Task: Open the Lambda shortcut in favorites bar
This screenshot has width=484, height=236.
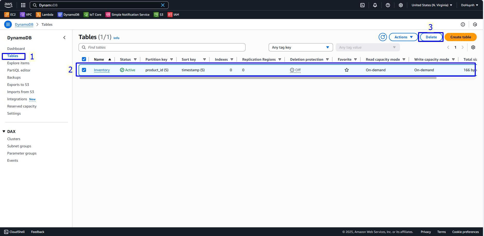Action: click(45, 15)
